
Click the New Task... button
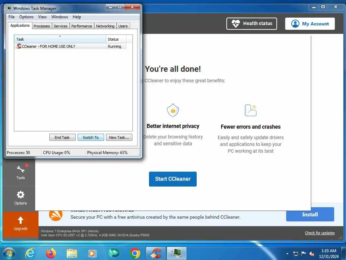[119, 137]
